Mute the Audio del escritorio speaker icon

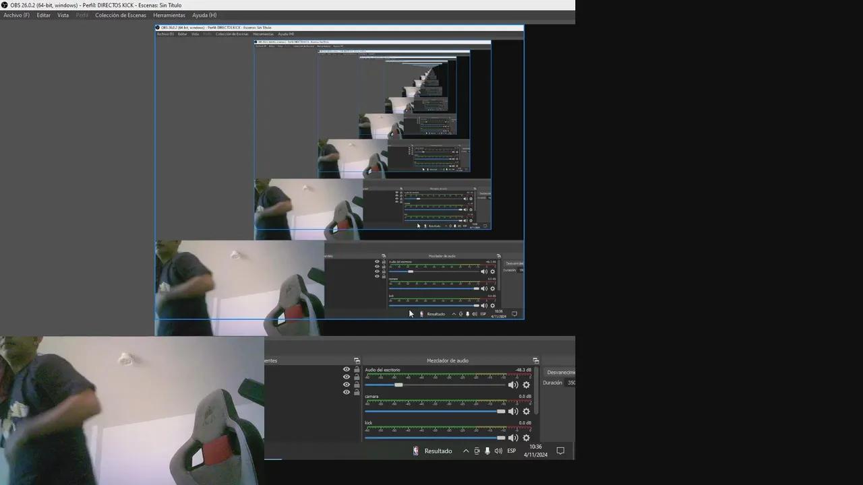click(512, 385)
